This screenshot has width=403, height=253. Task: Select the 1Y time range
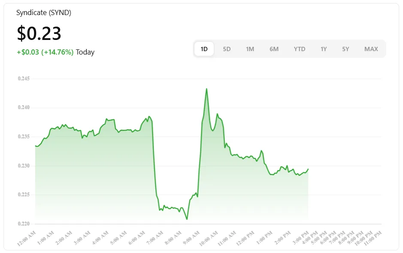[x=324, y=49]
